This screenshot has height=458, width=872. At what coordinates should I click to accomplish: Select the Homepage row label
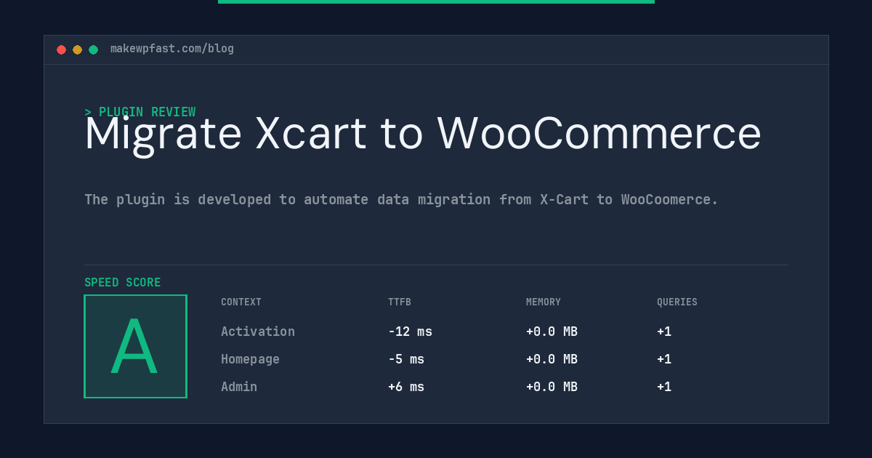250,359
